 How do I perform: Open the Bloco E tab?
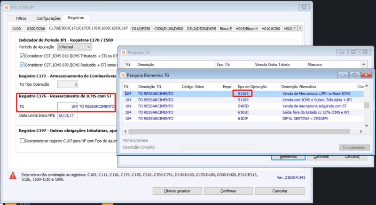coord(226,29)
